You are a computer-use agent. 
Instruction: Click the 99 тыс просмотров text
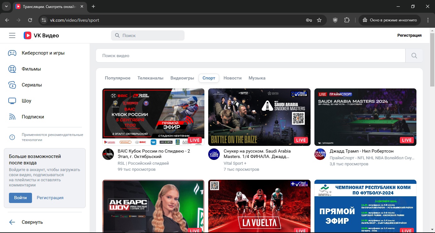tap(137, 169)
